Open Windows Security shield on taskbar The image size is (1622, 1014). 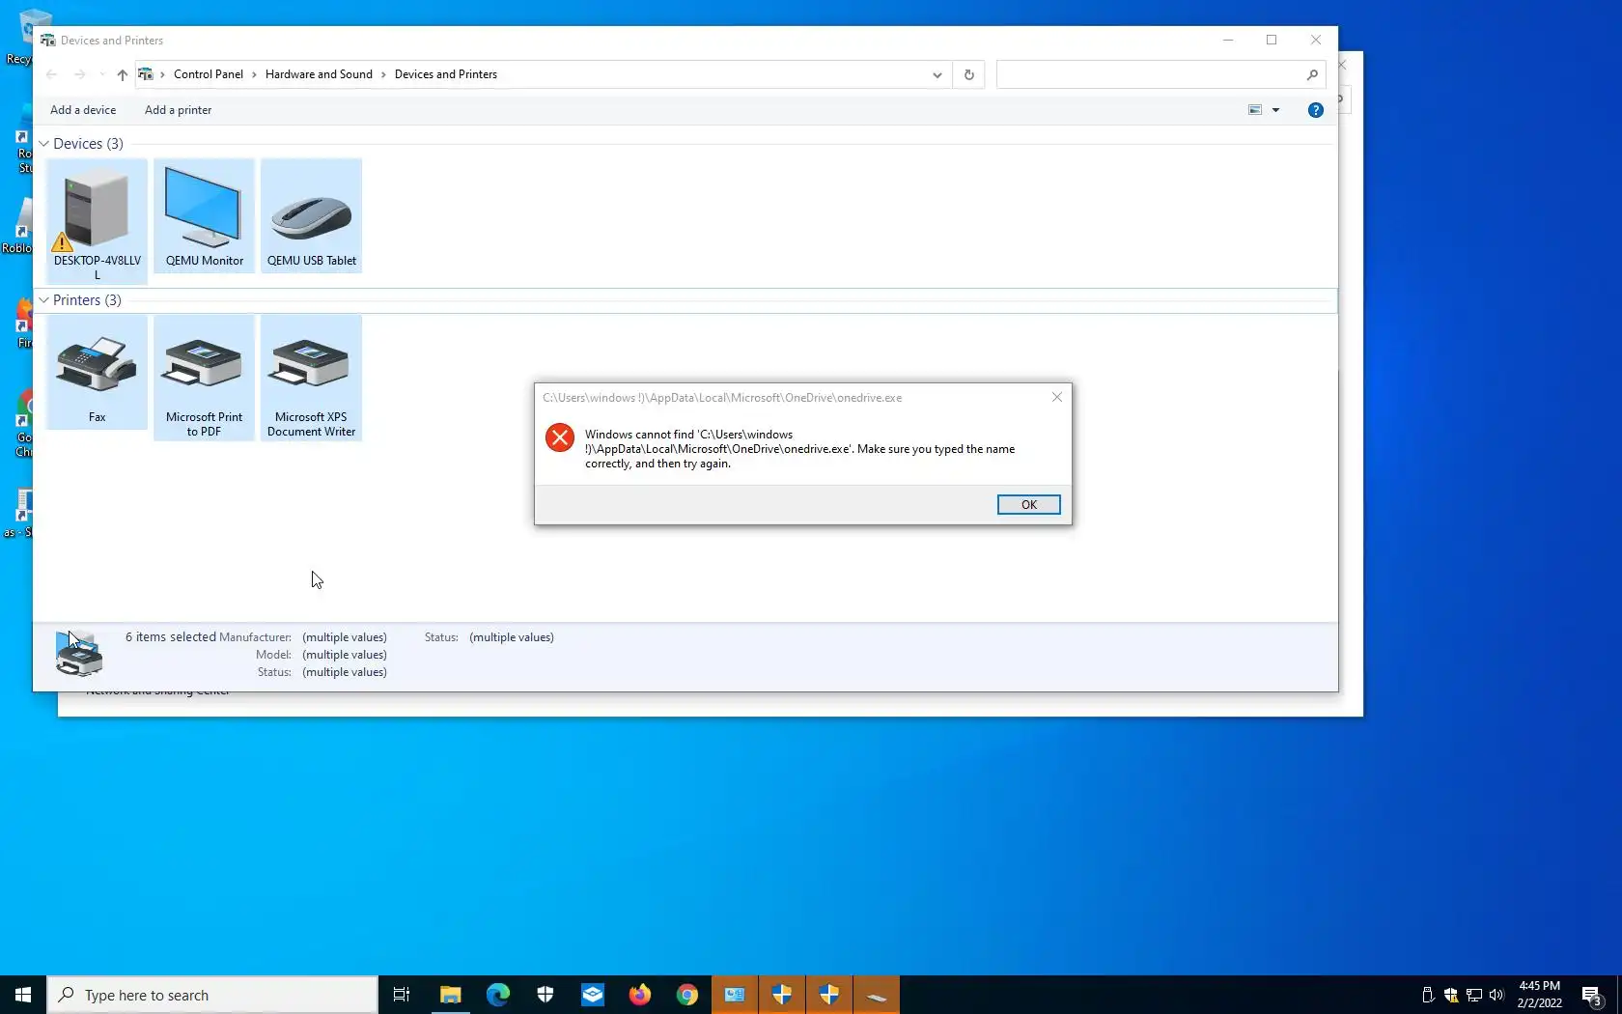[x=545, y=995]
